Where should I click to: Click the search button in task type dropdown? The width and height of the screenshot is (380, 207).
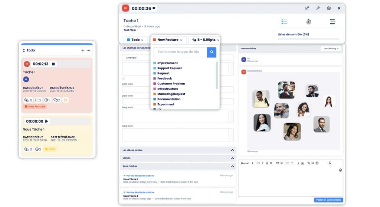[x=212, y=52]
